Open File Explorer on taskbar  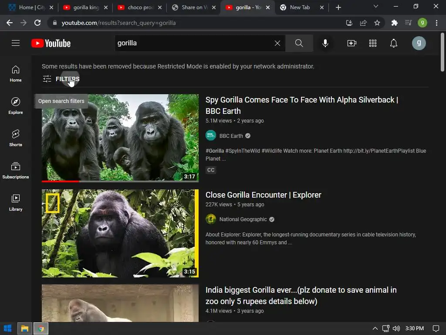point(25,328)
